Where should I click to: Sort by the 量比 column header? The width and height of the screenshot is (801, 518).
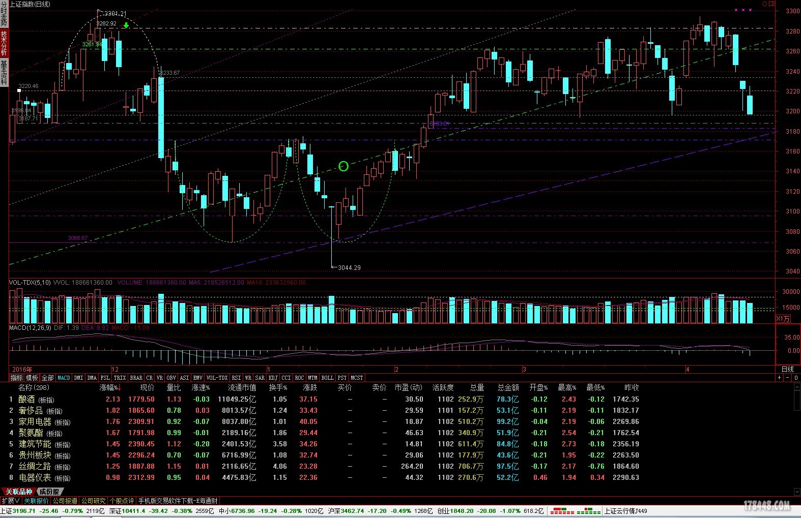click(x=174, y=387)
